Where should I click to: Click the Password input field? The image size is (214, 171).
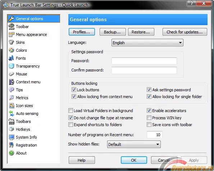coord(144,61)
